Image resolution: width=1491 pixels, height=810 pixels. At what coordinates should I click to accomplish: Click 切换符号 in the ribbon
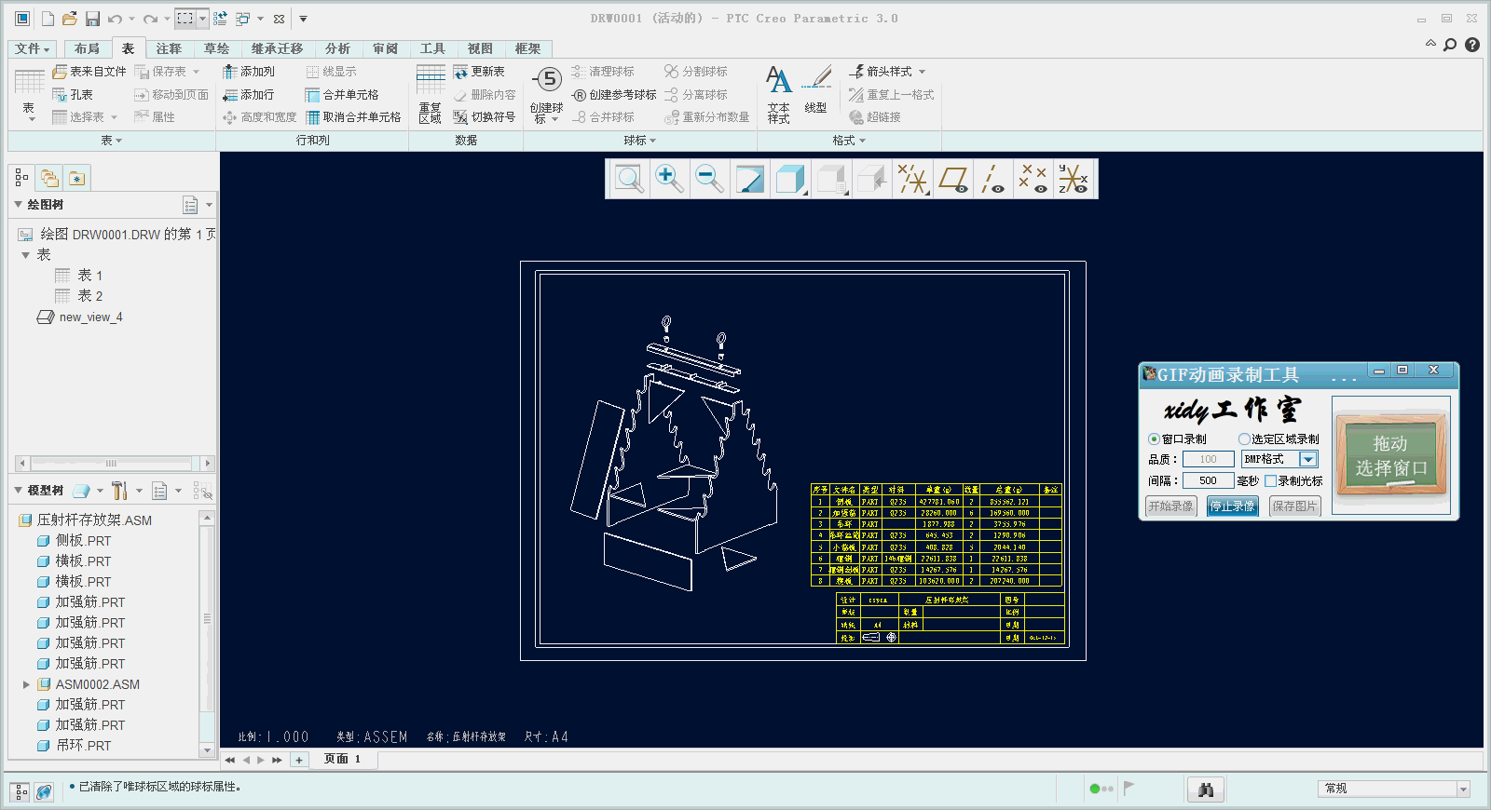(484, 117)
